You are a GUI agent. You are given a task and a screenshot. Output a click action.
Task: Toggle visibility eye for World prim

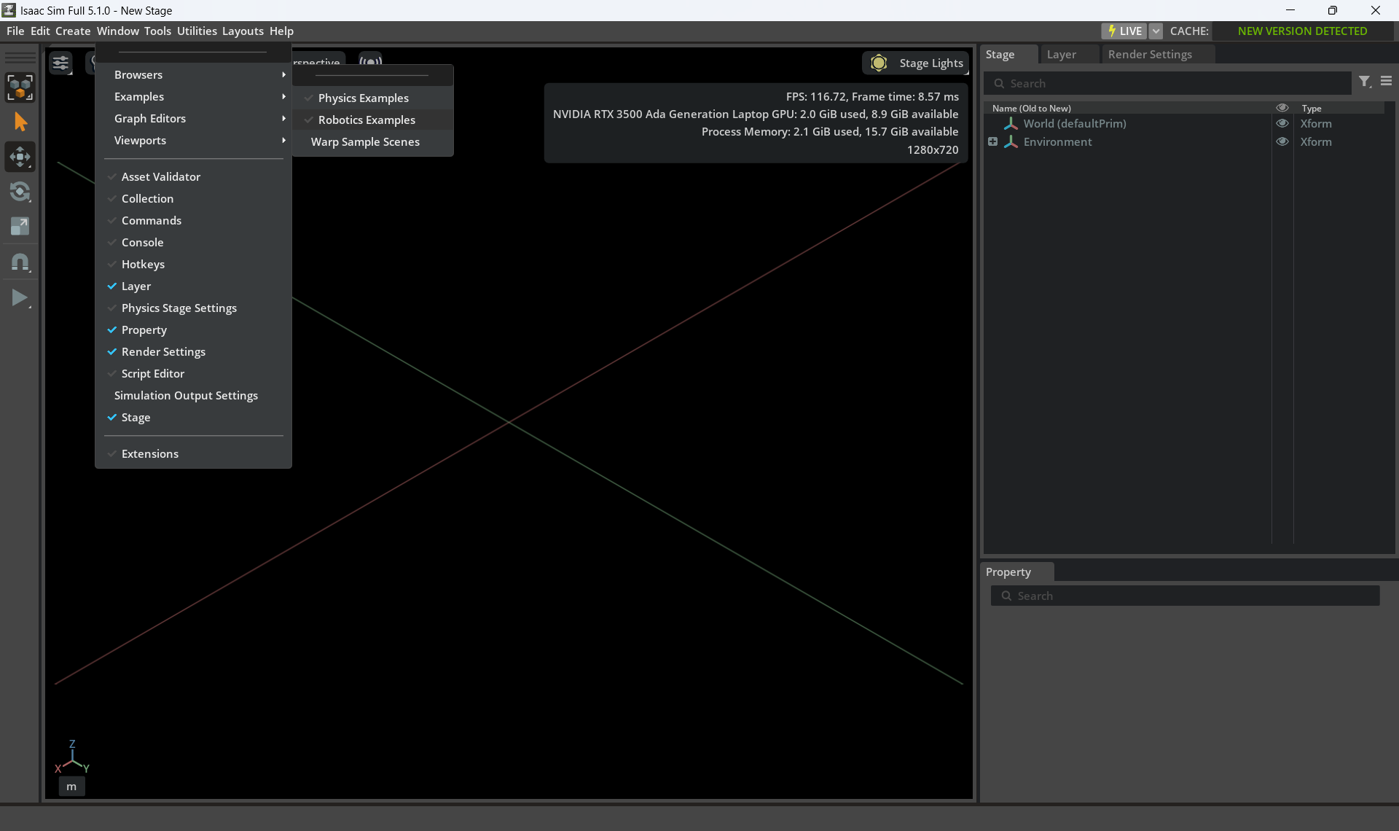pos(1282,124)
